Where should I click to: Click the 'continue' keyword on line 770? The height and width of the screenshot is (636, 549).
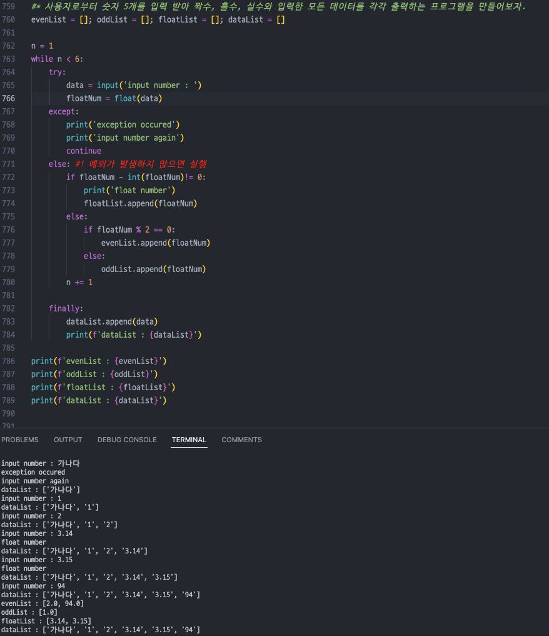pos(84,151)
